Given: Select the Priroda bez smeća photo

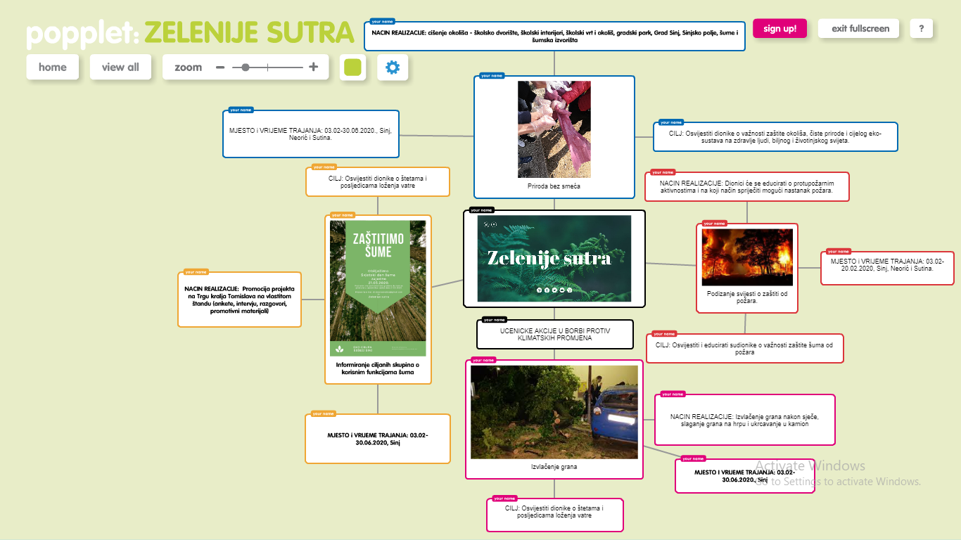Looking at the screenshot, I should (554, 129).
